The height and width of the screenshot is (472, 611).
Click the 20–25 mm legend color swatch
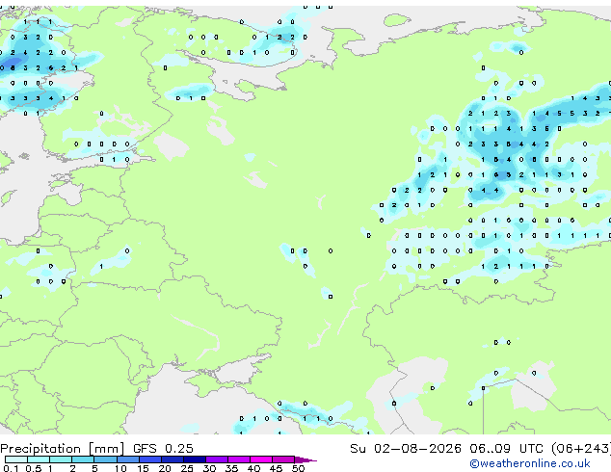[x=172, y=459]
